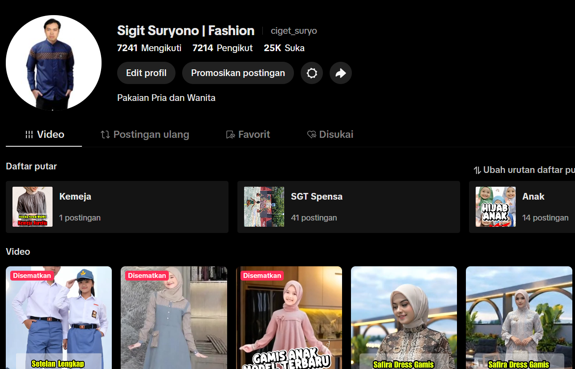Image resolution: width=575 pixels, height=369 pixels.
Task: Open the Disukai liked videos tab
Action: (330, 135)
